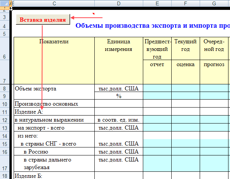Click 'тыс.долл. США' in the 'в Россию' row
The image size is (230, 179).
point(119,151)
